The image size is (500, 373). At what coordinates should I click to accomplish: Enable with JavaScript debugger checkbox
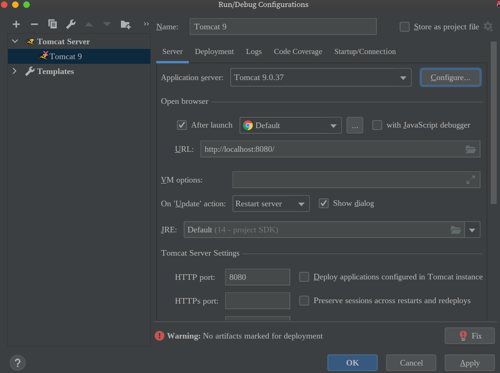tap(377, 125)
